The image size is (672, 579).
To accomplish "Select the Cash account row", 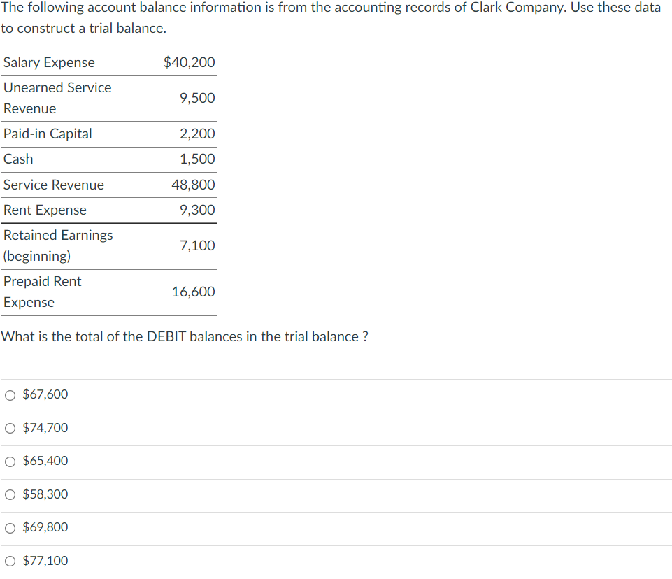I will click(x=17, y=159).
